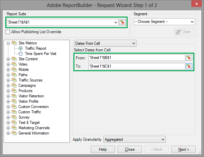Expand the Site Content tree node
The image size is (204, 157).
coord(8,59)
